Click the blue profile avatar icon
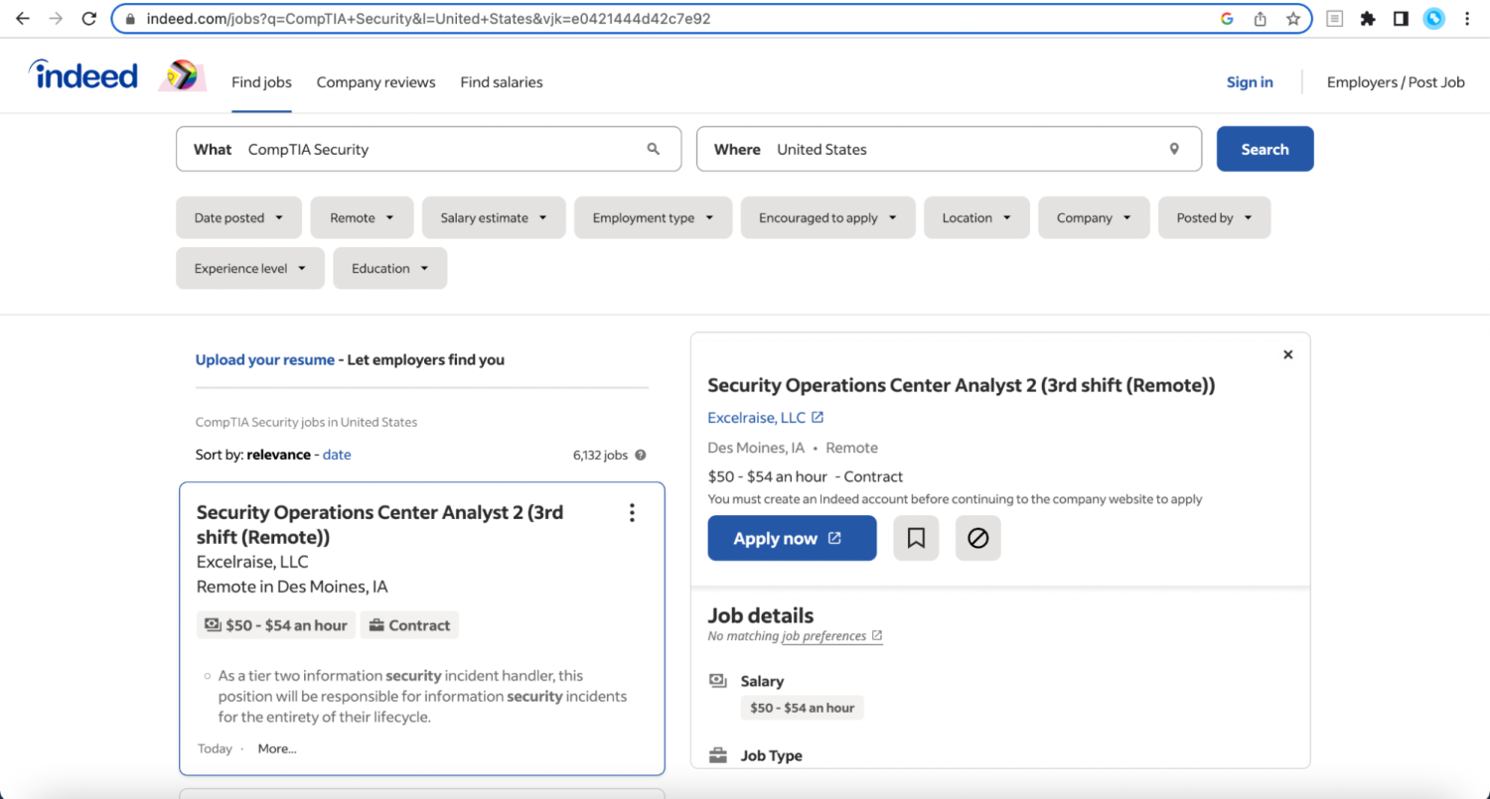 1433,19
